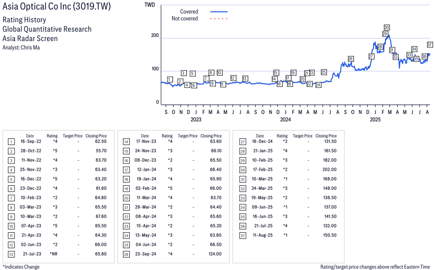Select the date 17-Feb-25 in the table
This screenshot has height=270, width=435.
(262, 169)
